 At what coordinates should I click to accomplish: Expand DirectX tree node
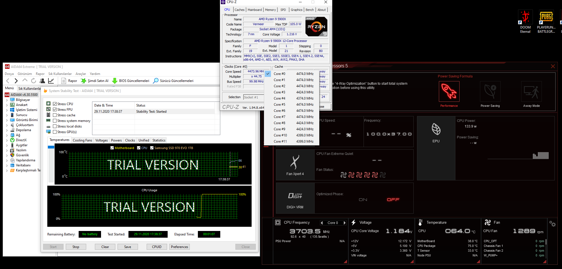7,140
